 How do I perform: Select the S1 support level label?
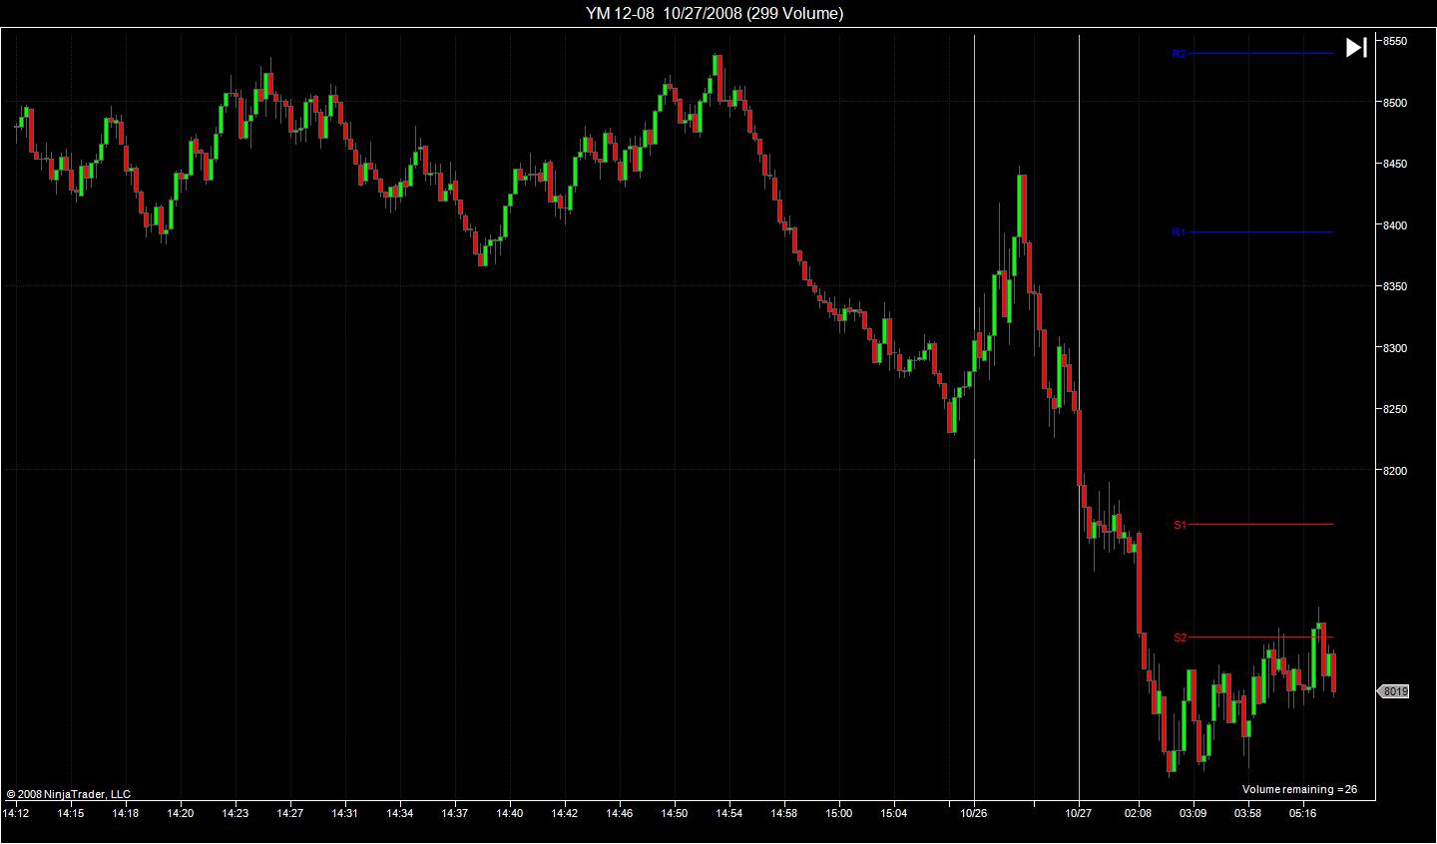tap(1180, 525)
